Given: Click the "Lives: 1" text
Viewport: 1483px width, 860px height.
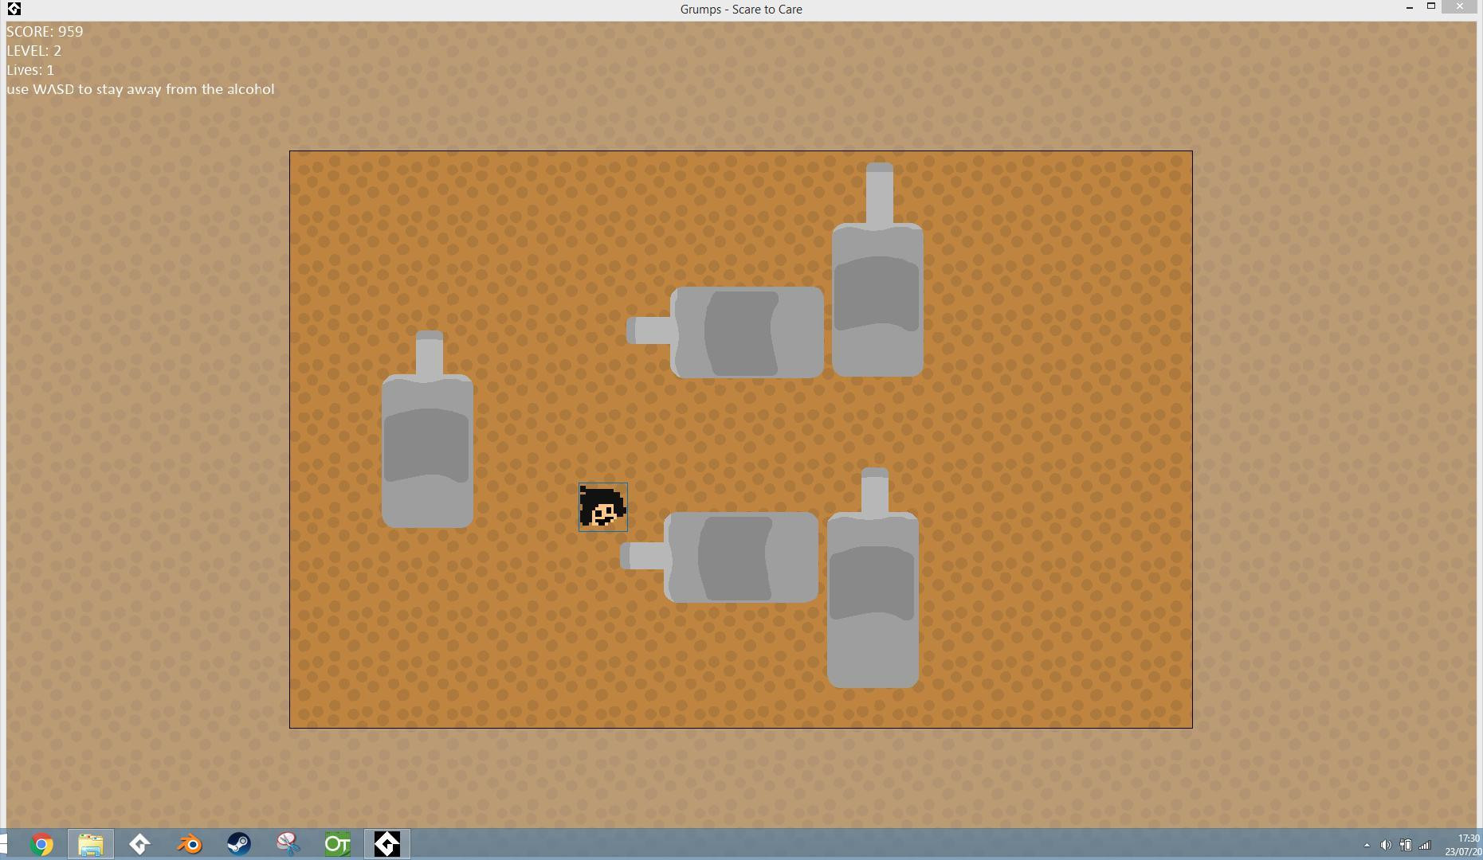Looking at the screenshot, I should (30, 70).
